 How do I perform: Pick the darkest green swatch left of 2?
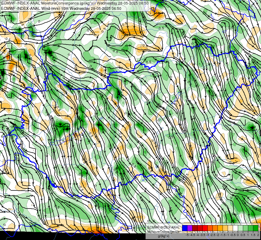256,228
